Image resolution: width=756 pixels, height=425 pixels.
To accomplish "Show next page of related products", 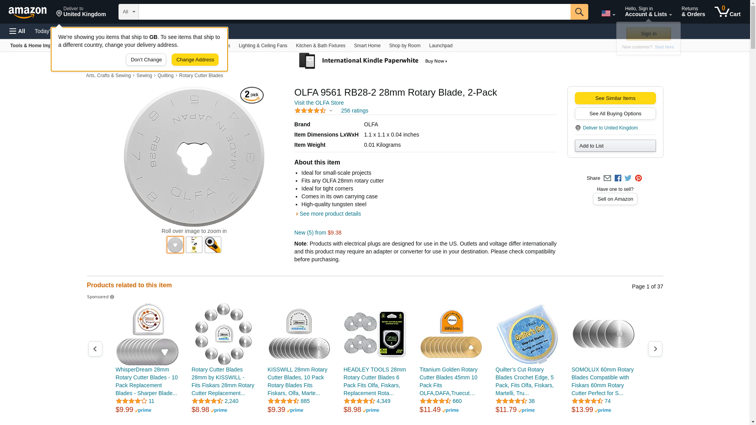I will point(655,349).
